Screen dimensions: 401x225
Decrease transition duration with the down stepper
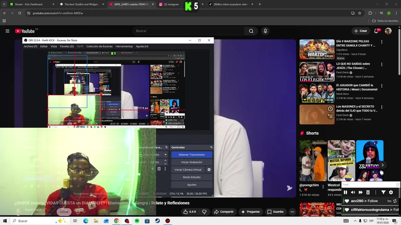point(165,164)
